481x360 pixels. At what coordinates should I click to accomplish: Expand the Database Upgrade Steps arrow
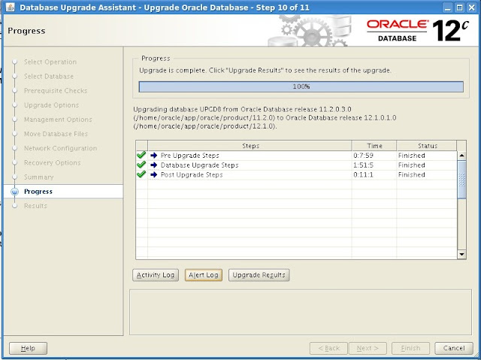tap(153, 165)
